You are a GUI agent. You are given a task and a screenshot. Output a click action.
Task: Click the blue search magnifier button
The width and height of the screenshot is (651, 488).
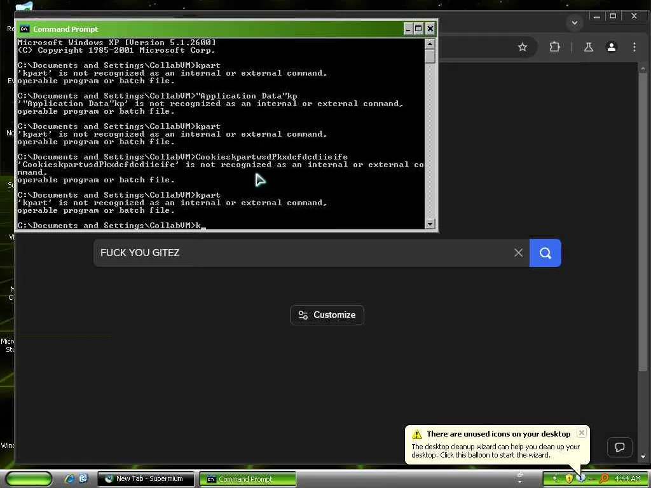[x=545, y=253]
